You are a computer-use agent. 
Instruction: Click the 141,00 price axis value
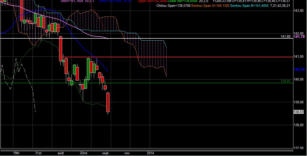(299, 57)
